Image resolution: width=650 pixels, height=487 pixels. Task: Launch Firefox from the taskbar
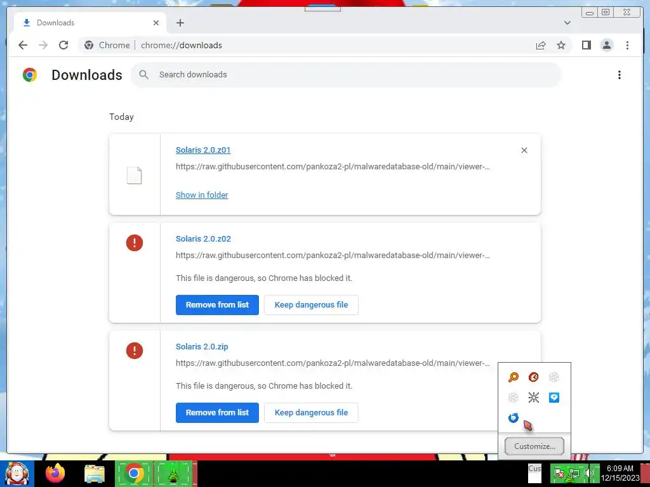55,474
